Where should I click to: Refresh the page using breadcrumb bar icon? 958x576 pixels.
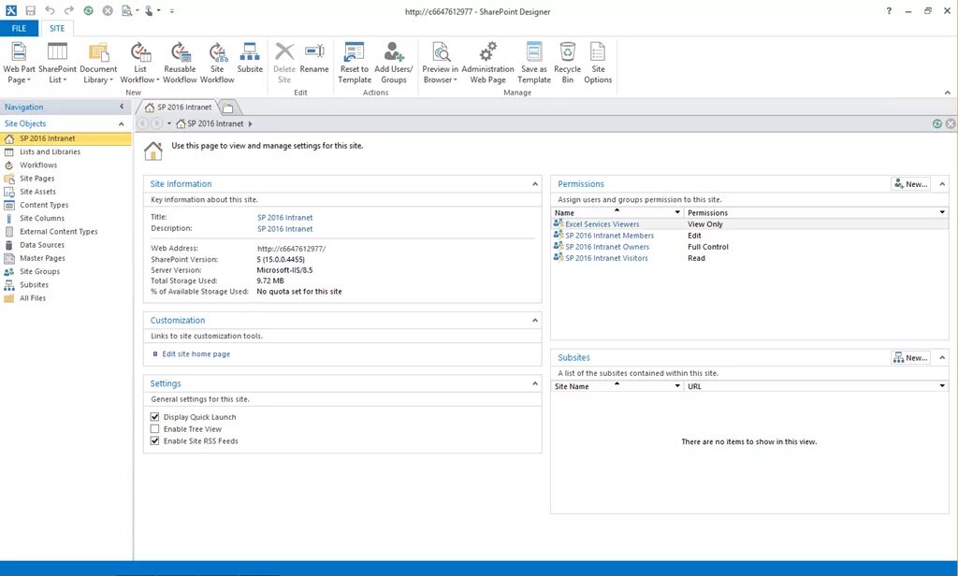tap(937, 123)
